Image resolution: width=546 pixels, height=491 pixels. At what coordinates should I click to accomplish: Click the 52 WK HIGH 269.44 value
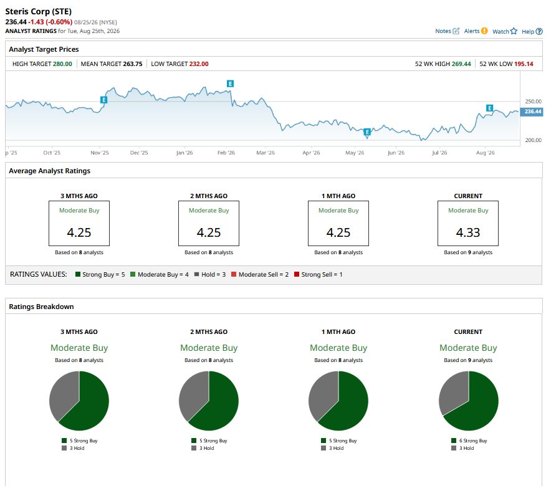tap(461, 64)
